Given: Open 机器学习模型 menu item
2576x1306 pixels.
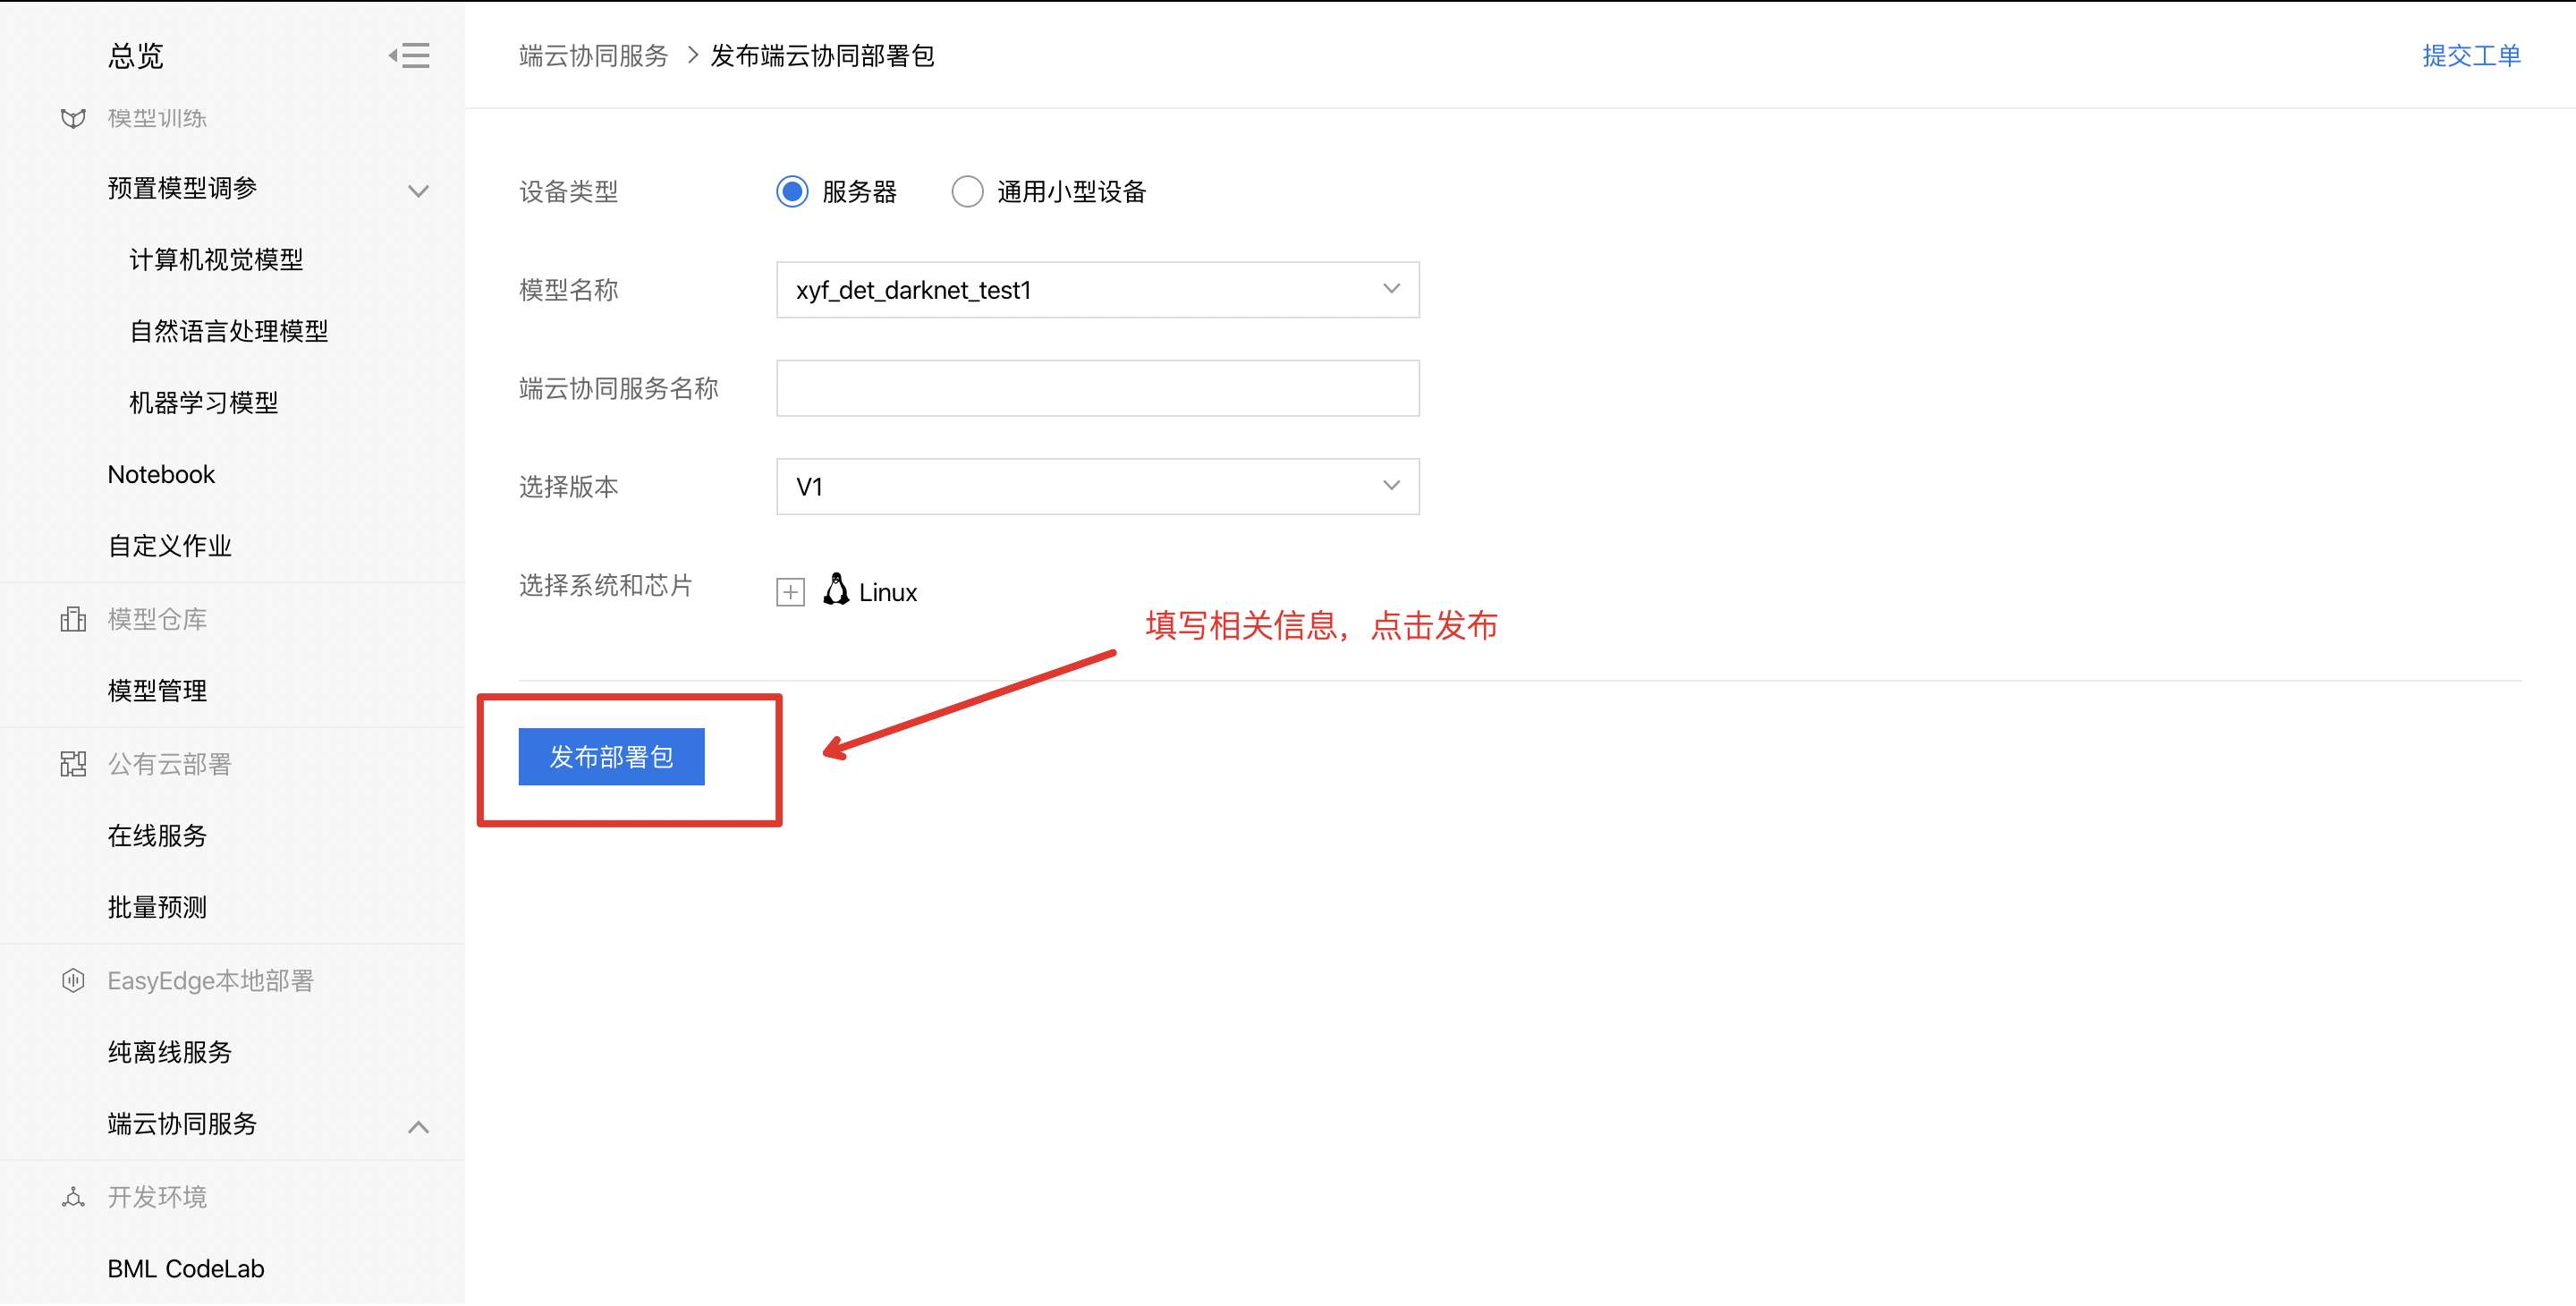Looking at the screenshot, I should click(x=204, y=403).
